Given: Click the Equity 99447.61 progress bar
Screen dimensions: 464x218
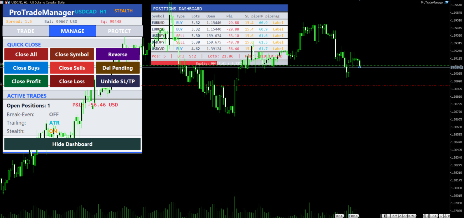Looking at the screenshot, I should [x=219, y=63].
